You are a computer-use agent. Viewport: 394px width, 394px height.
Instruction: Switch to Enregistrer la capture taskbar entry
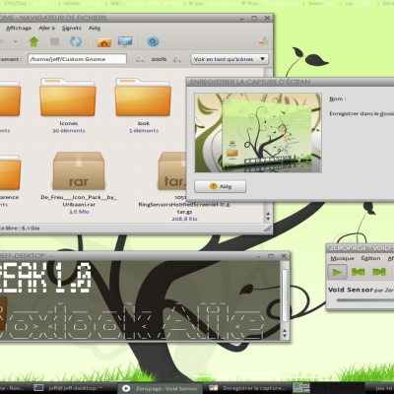[247, 388]
